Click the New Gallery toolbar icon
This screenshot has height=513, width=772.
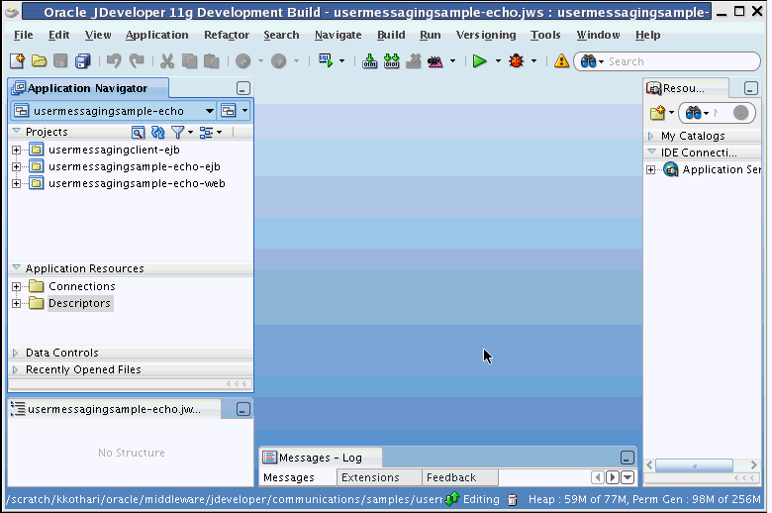17,61
